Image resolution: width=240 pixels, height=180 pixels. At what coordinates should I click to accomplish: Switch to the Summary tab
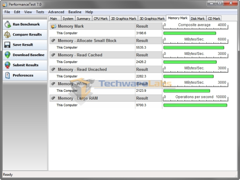point(83,18)
